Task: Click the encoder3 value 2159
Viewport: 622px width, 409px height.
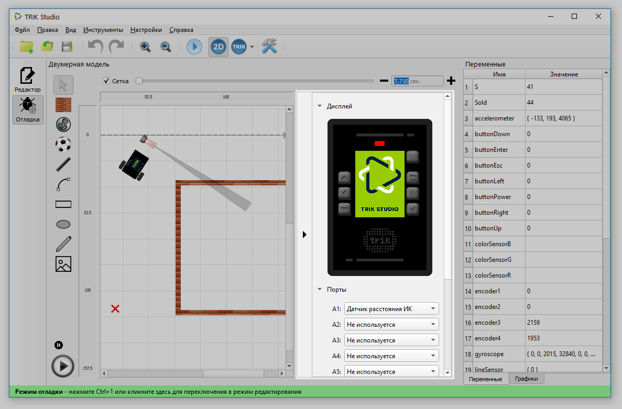Action: click(564, 322)
